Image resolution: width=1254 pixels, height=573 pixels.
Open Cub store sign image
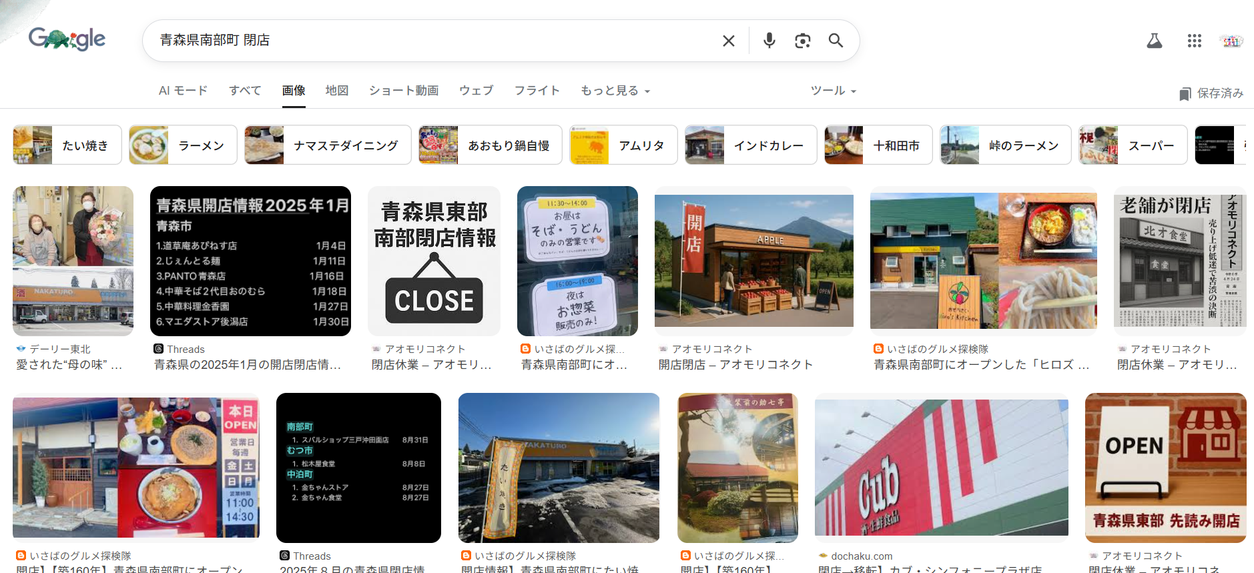point(942,468)
